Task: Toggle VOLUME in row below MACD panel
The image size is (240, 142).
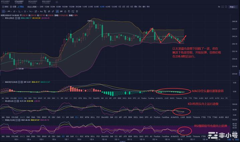Action: coord(13,98)
